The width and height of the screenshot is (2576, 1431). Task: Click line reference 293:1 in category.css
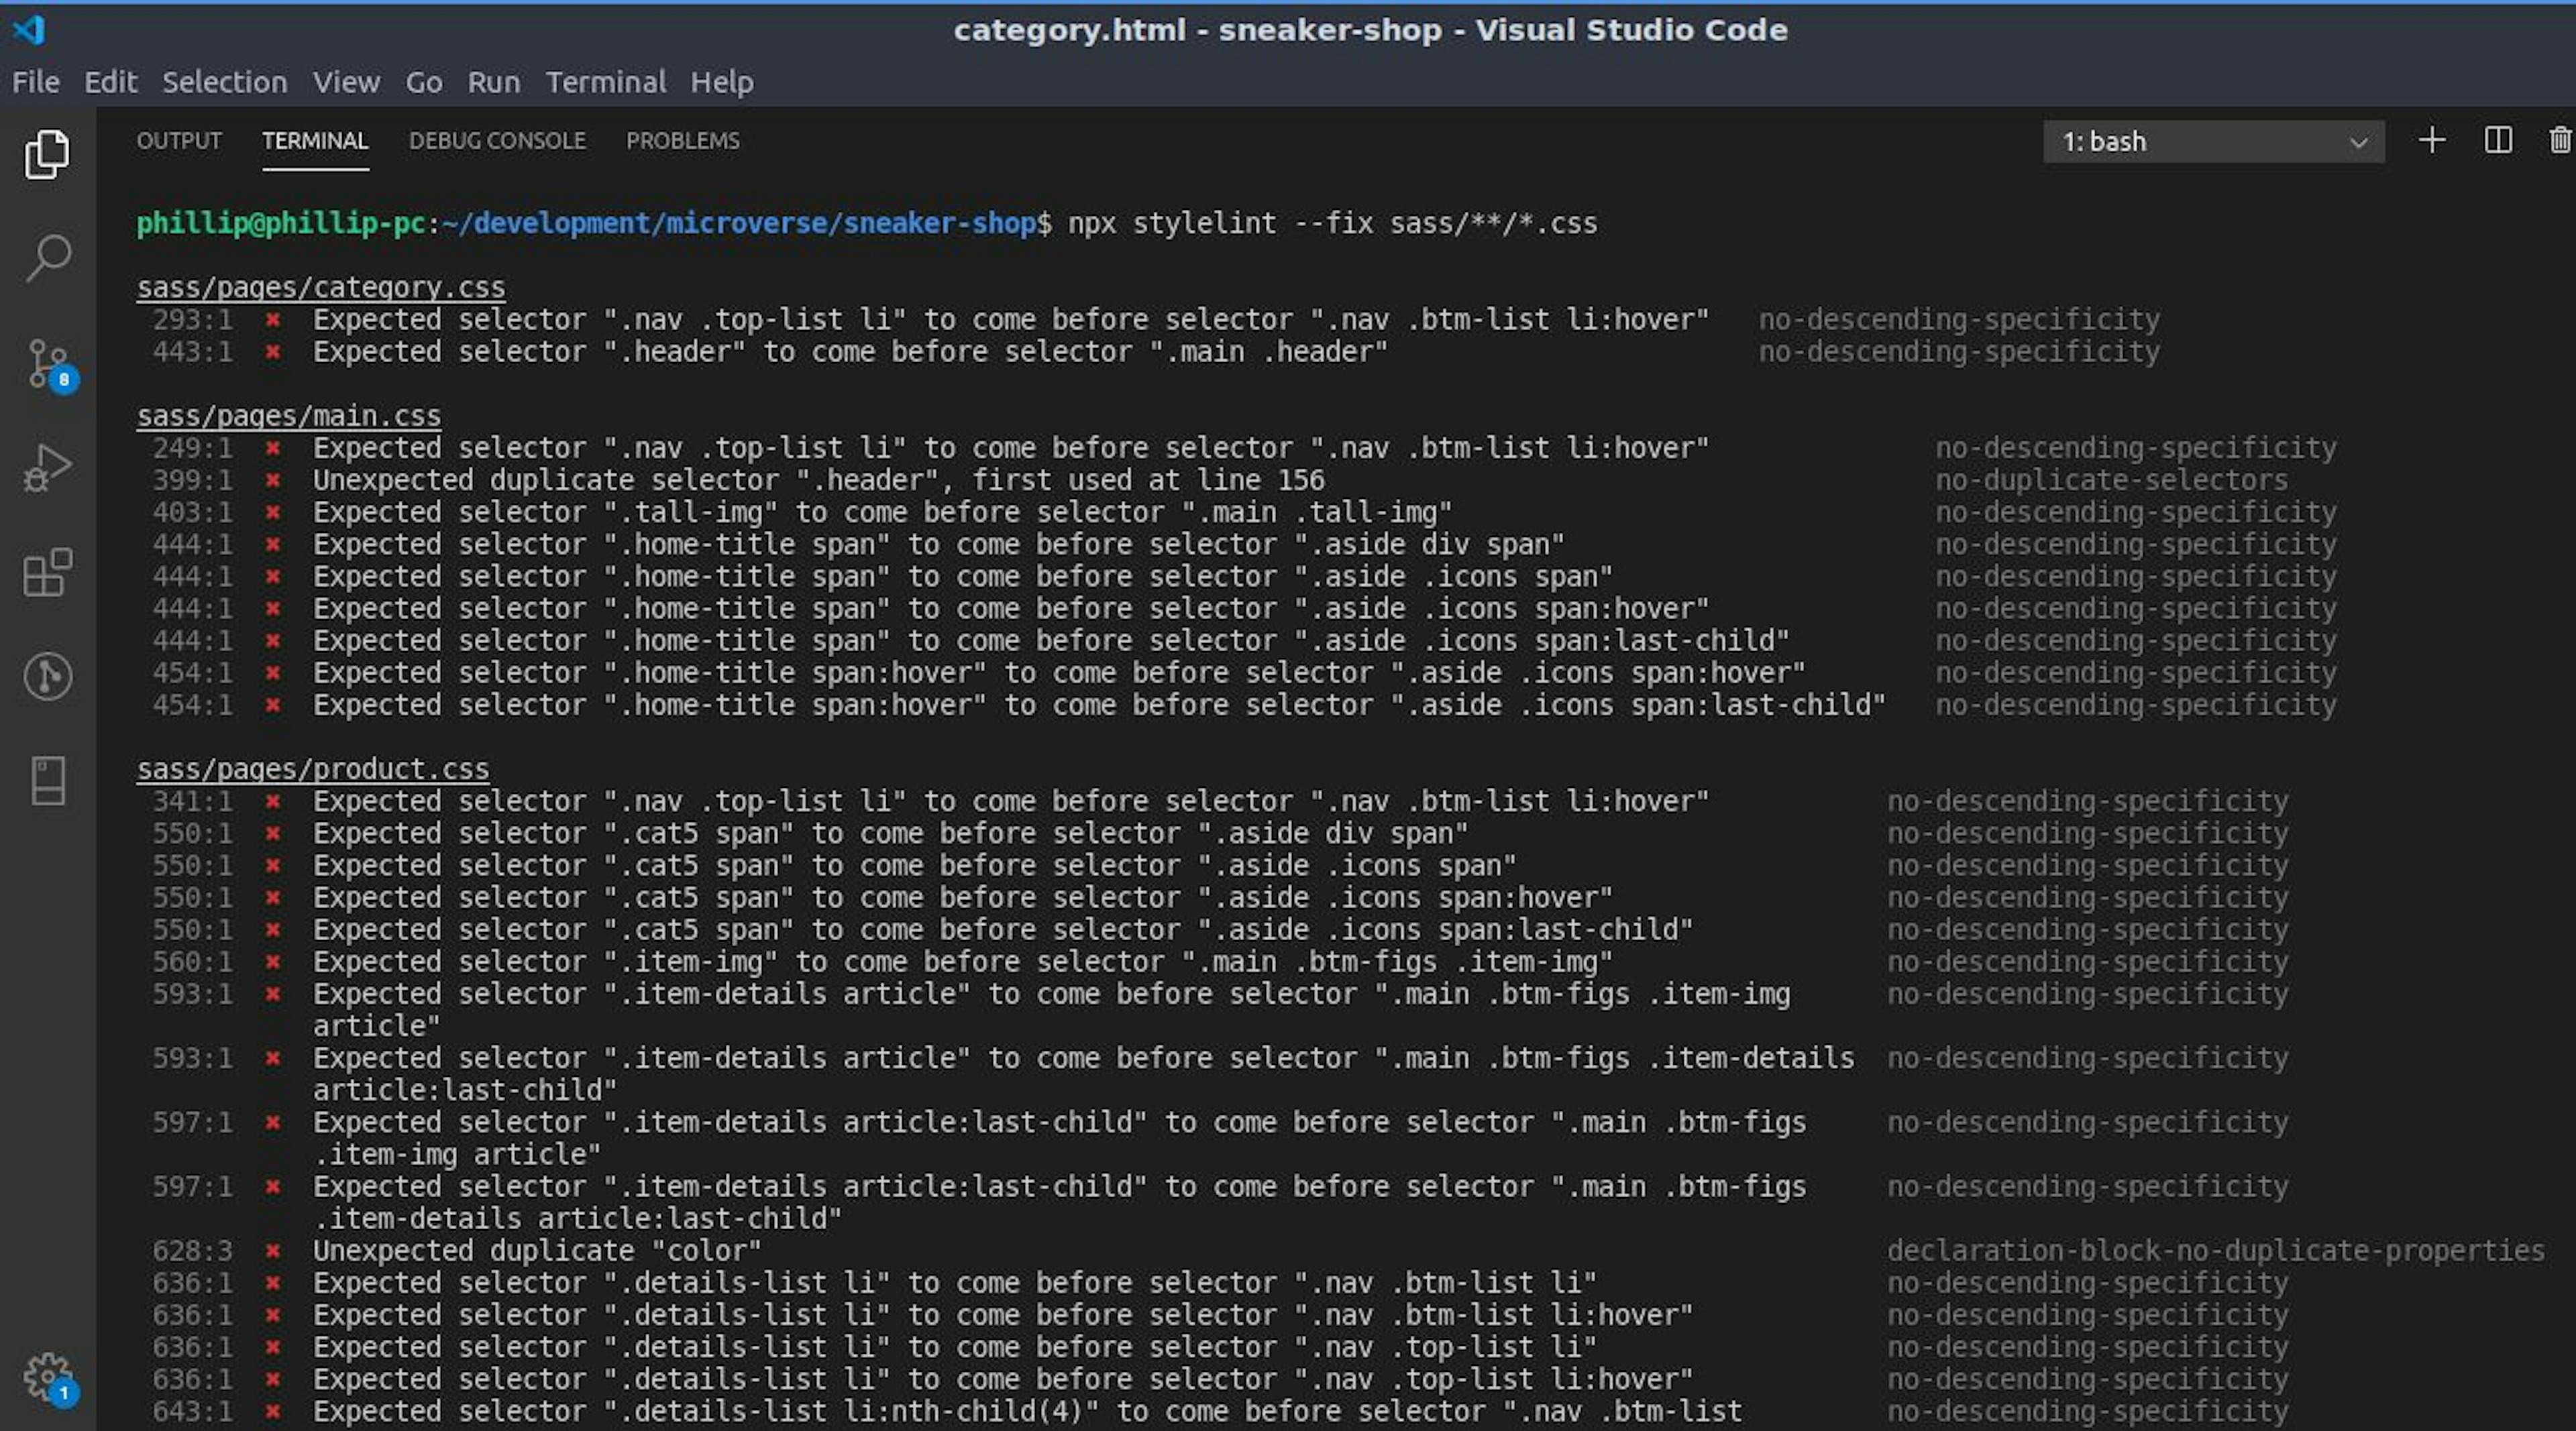tap(192, 320)
